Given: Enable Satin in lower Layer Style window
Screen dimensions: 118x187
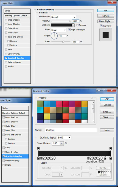Looking at the screenshot, I should point(4,148).
